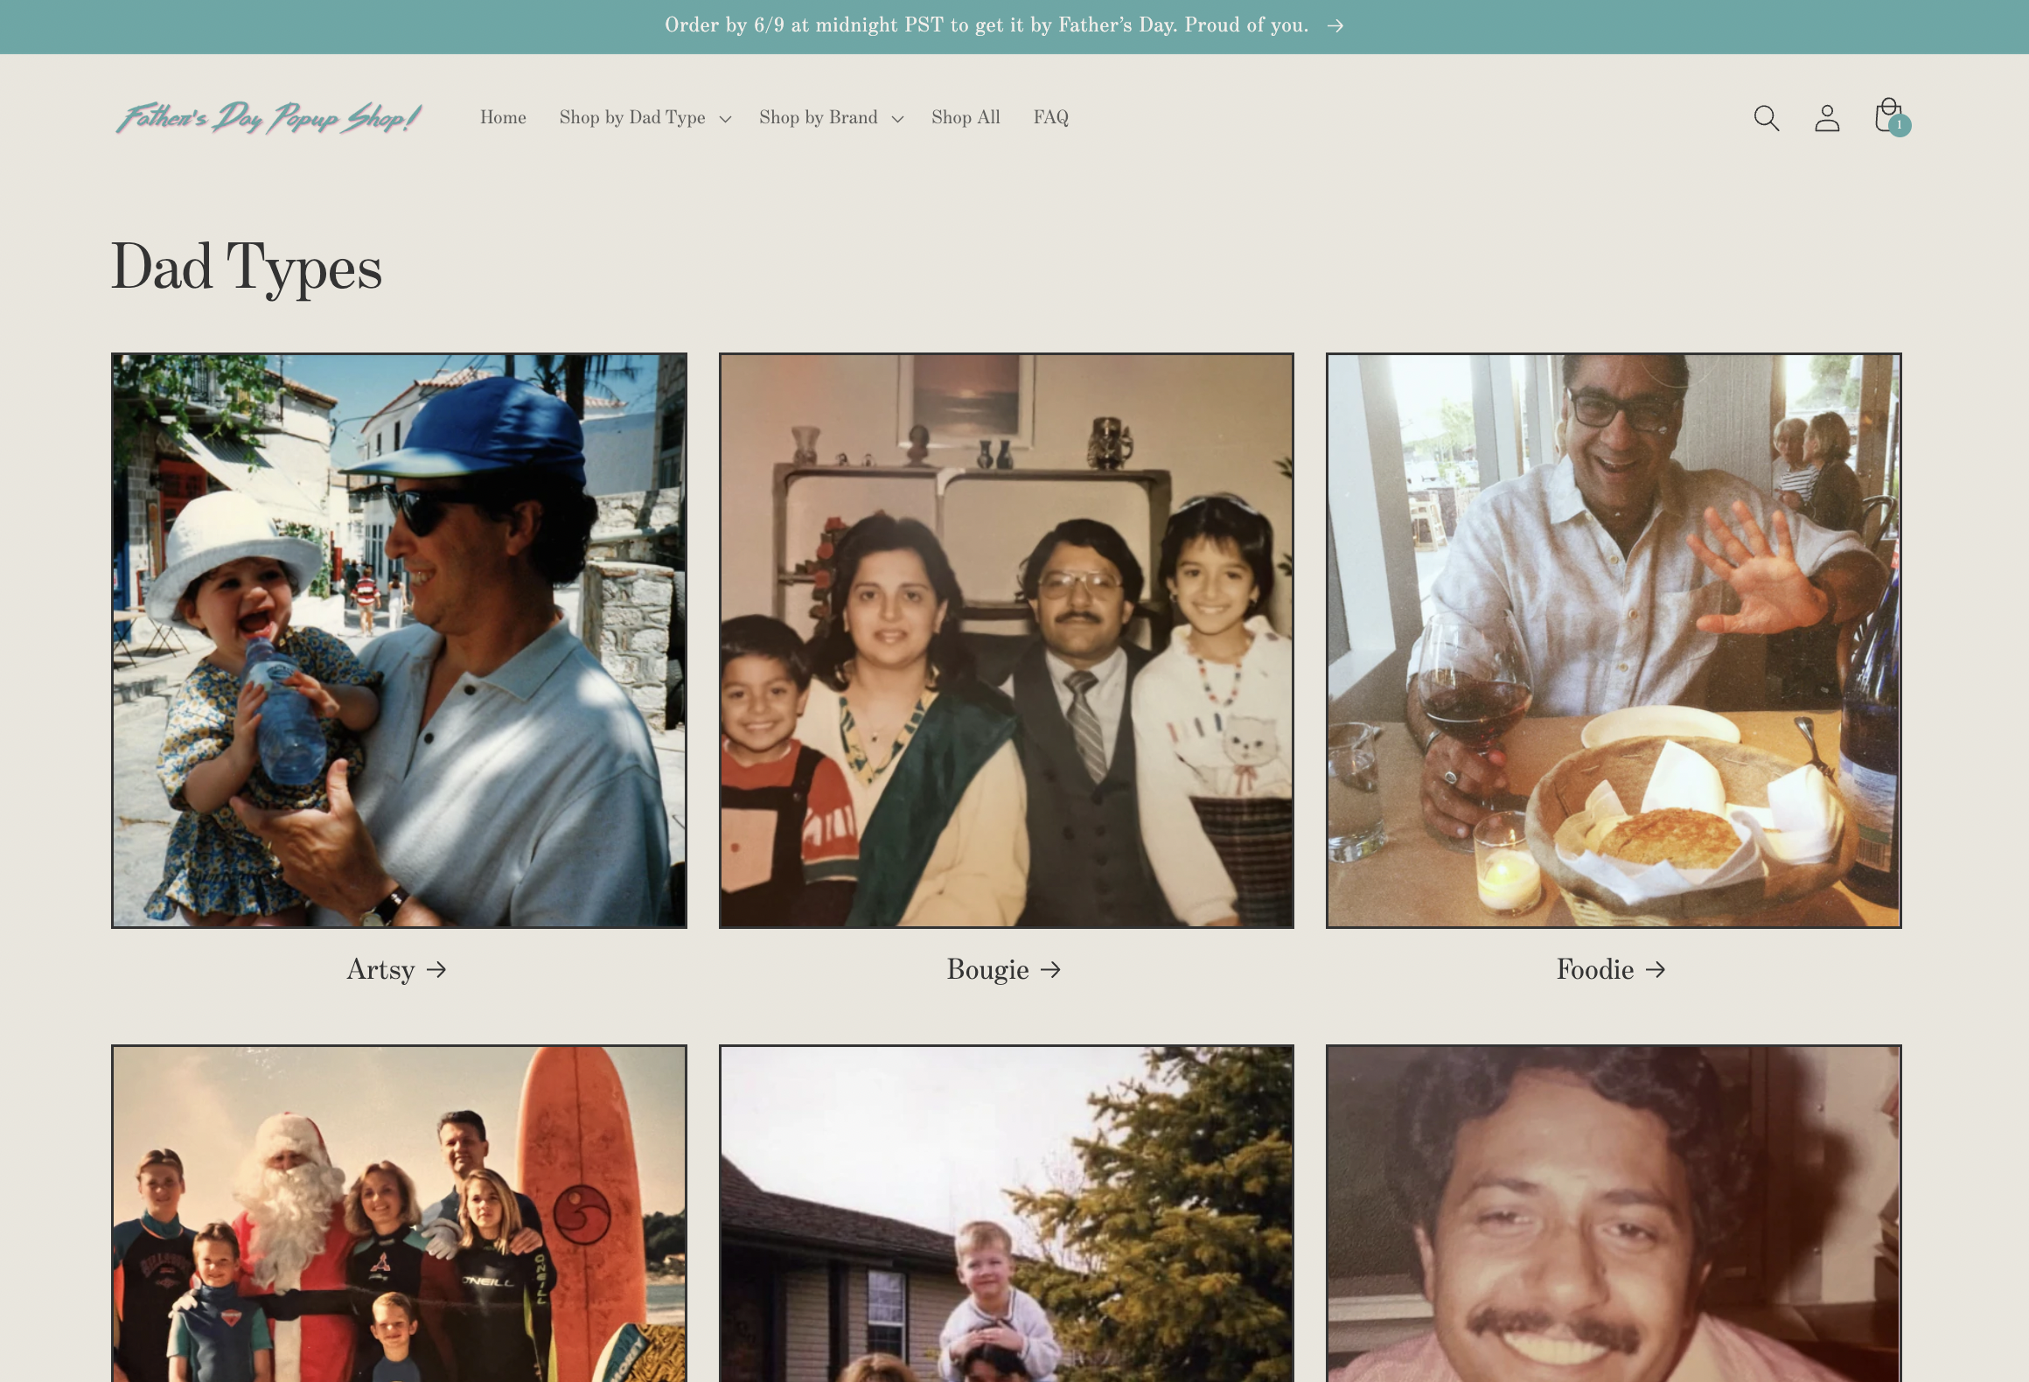Open the Artsy dad type link

pyautogui.click(x=381, y=969)
